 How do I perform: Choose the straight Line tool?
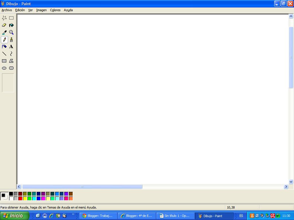4,54
